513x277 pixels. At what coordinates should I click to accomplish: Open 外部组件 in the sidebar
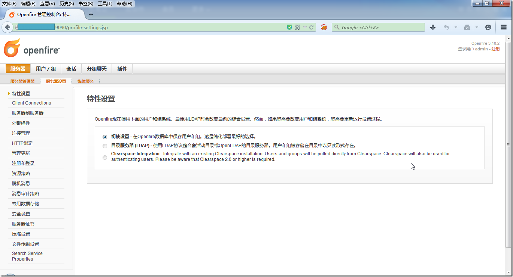pos(21,123)
